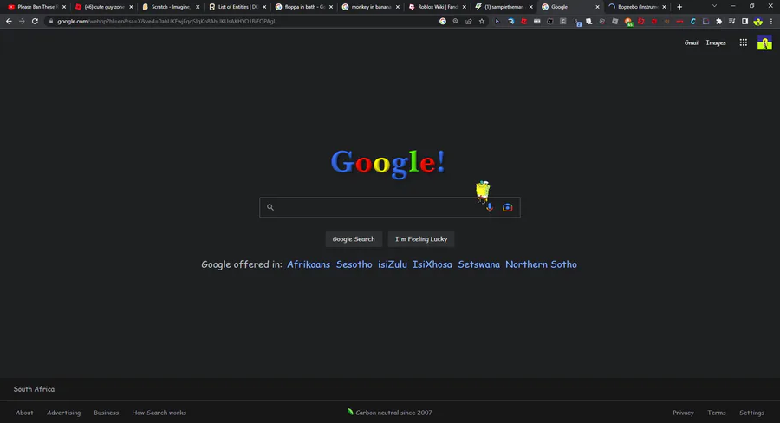Click the browser forward arrow
780x423 pixels.
[x=22, y=22]
